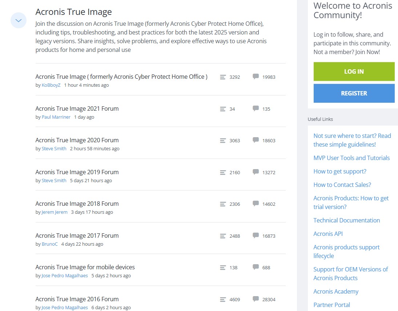This screenshot has height=311, width=398.
Task: Click topics icon for 2016 Forum row
Action: click(223, 300)
